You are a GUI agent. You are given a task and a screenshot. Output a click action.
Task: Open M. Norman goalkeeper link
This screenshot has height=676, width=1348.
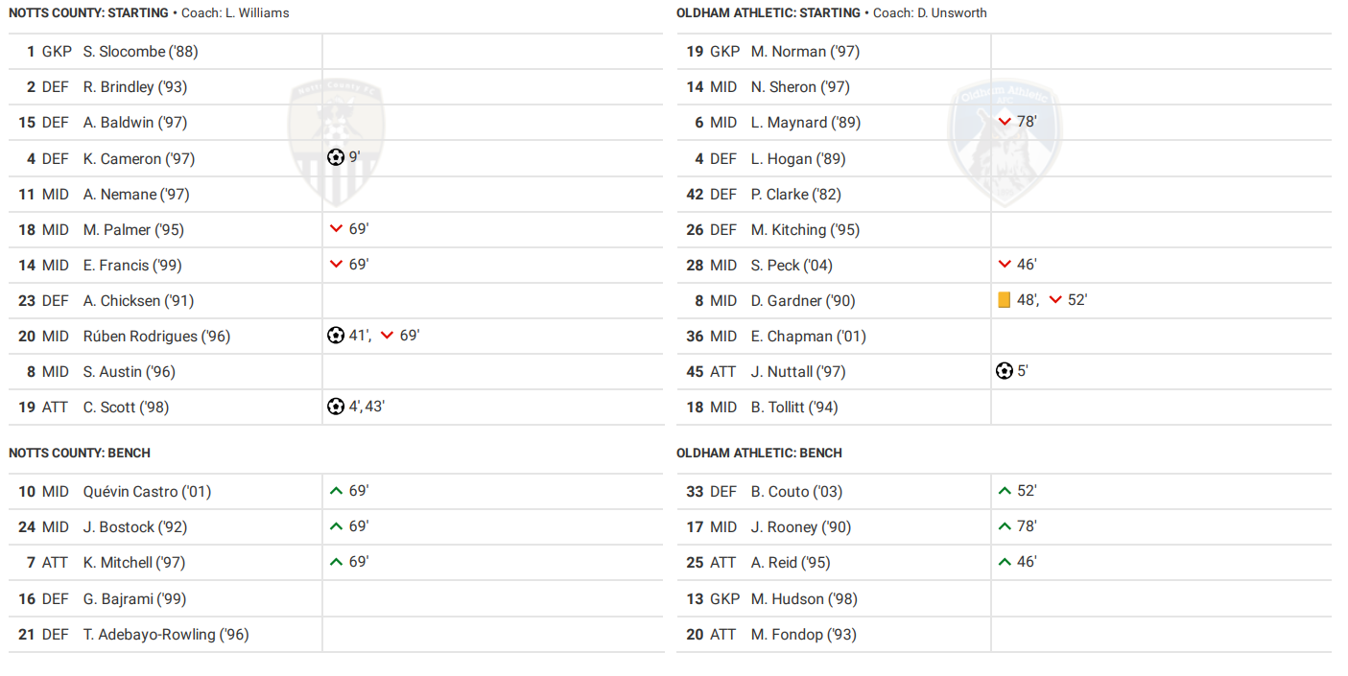tap(805, 52)
